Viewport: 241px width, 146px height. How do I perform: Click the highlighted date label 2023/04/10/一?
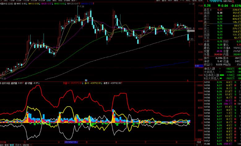point(71,142)
